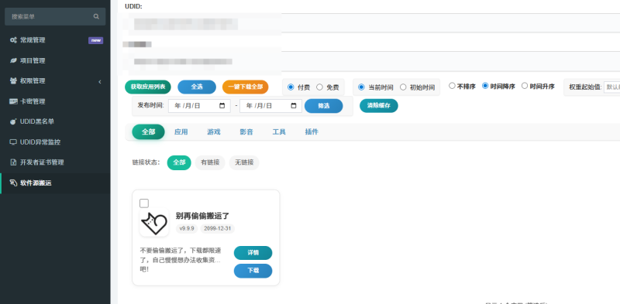Open the 软件源搬运 menu item
The width and height of the screenshot is (620, 304).
point(55,183)
